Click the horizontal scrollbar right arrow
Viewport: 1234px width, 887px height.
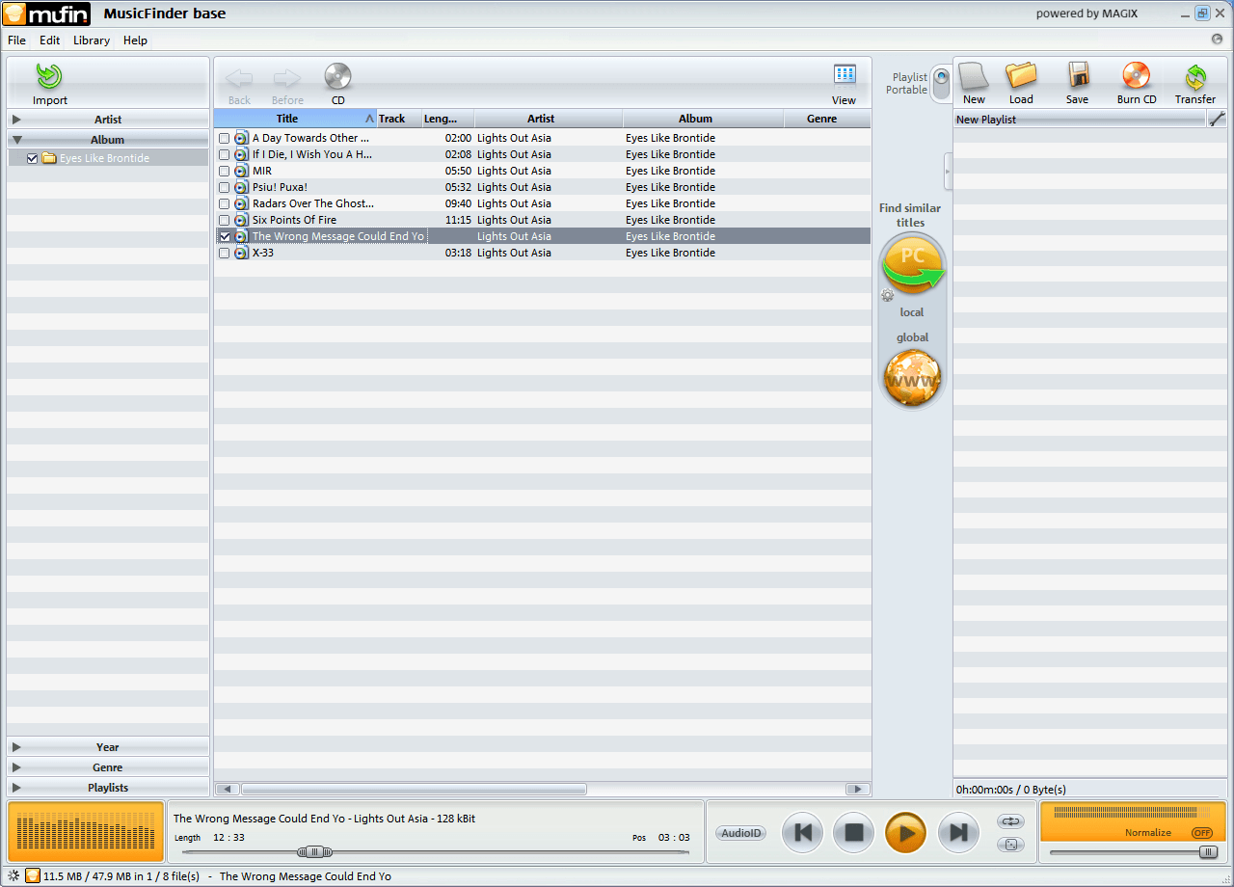858,789
